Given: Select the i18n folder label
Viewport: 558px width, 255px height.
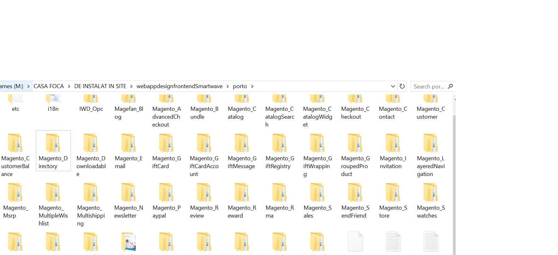Looking at the screenshot, I should [53, 109].
